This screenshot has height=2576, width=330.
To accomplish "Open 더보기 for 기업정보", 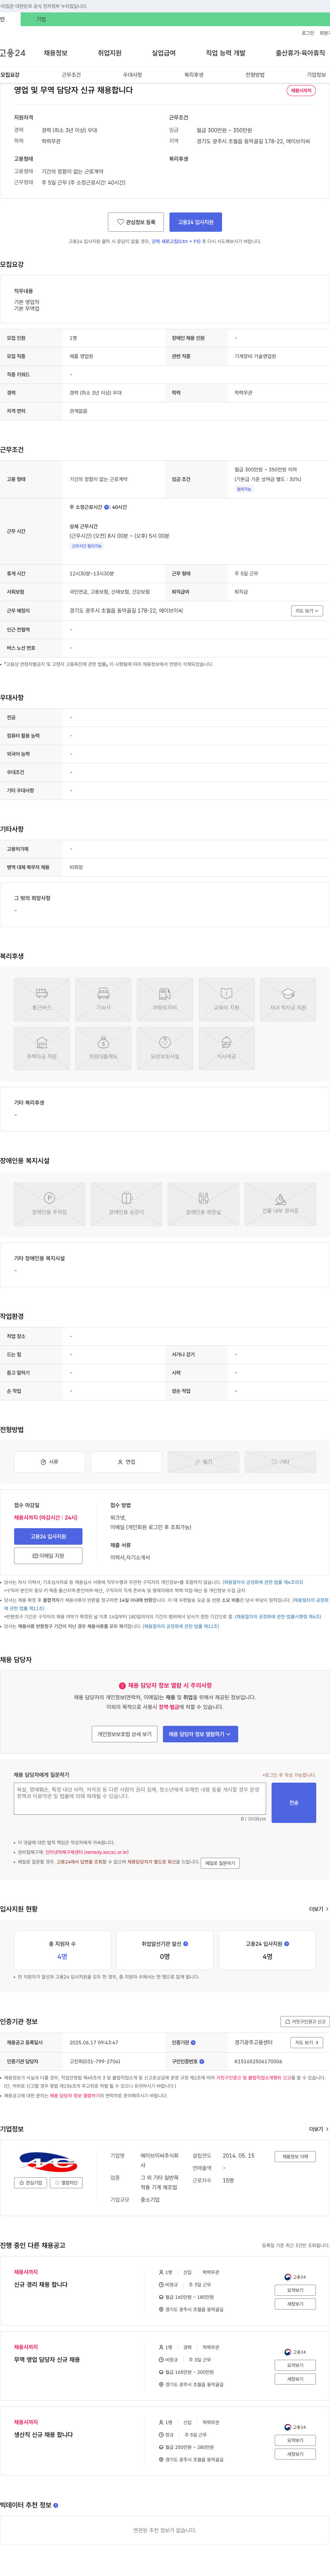I will (318, 2129).
